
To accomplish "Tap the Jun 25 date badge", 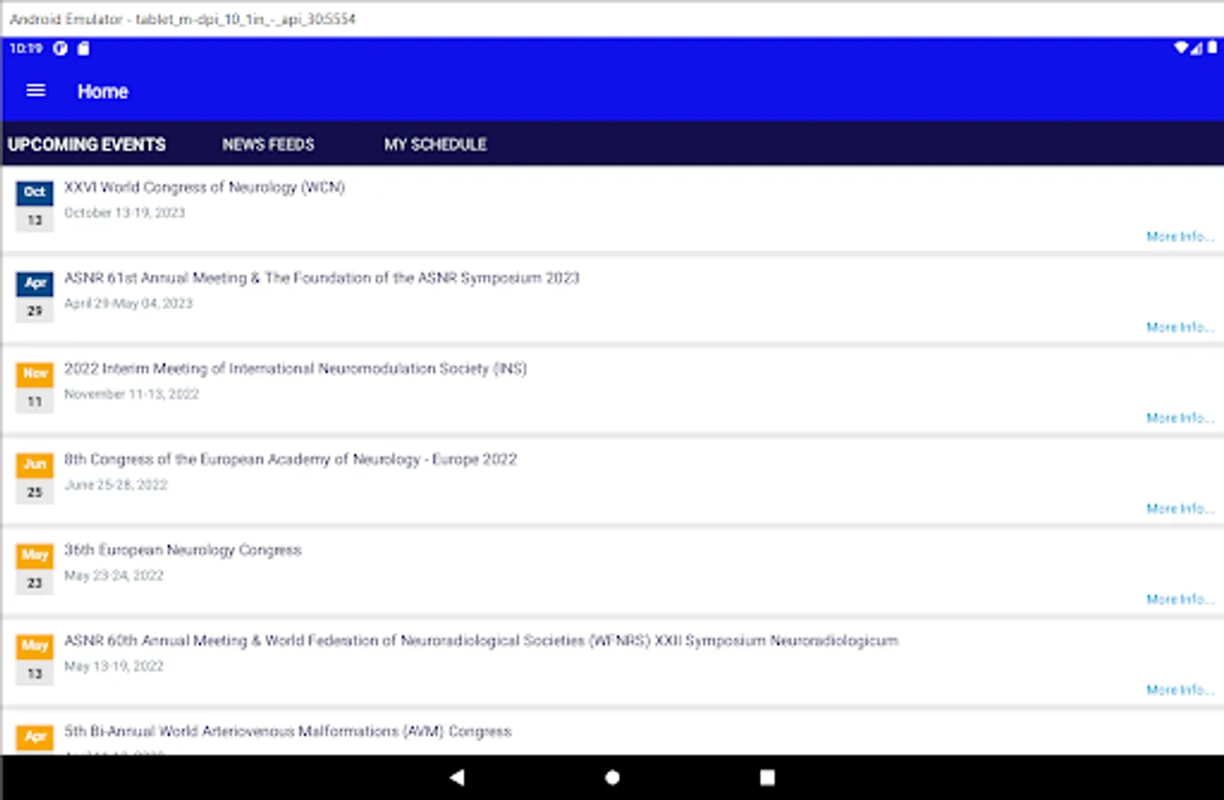I will point(35,477).
